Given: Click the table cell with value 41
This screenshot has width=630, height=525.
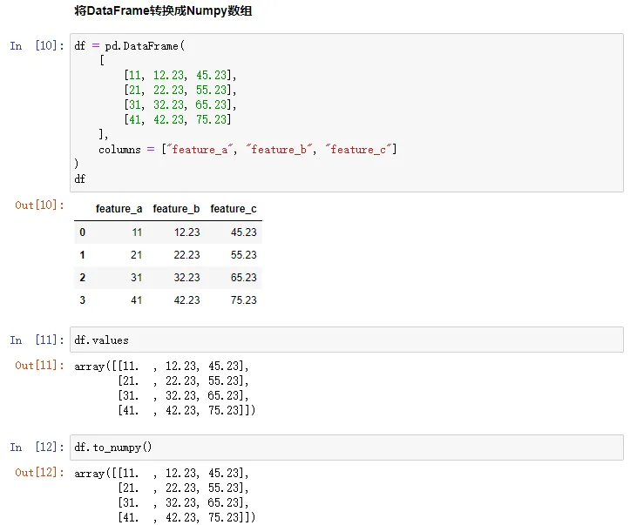Looking at the screenshot, I should point(137,300).
